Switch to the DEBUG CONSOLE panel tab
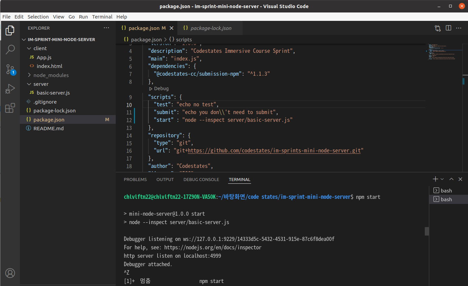The image size is (468, 286). (201, 179)
